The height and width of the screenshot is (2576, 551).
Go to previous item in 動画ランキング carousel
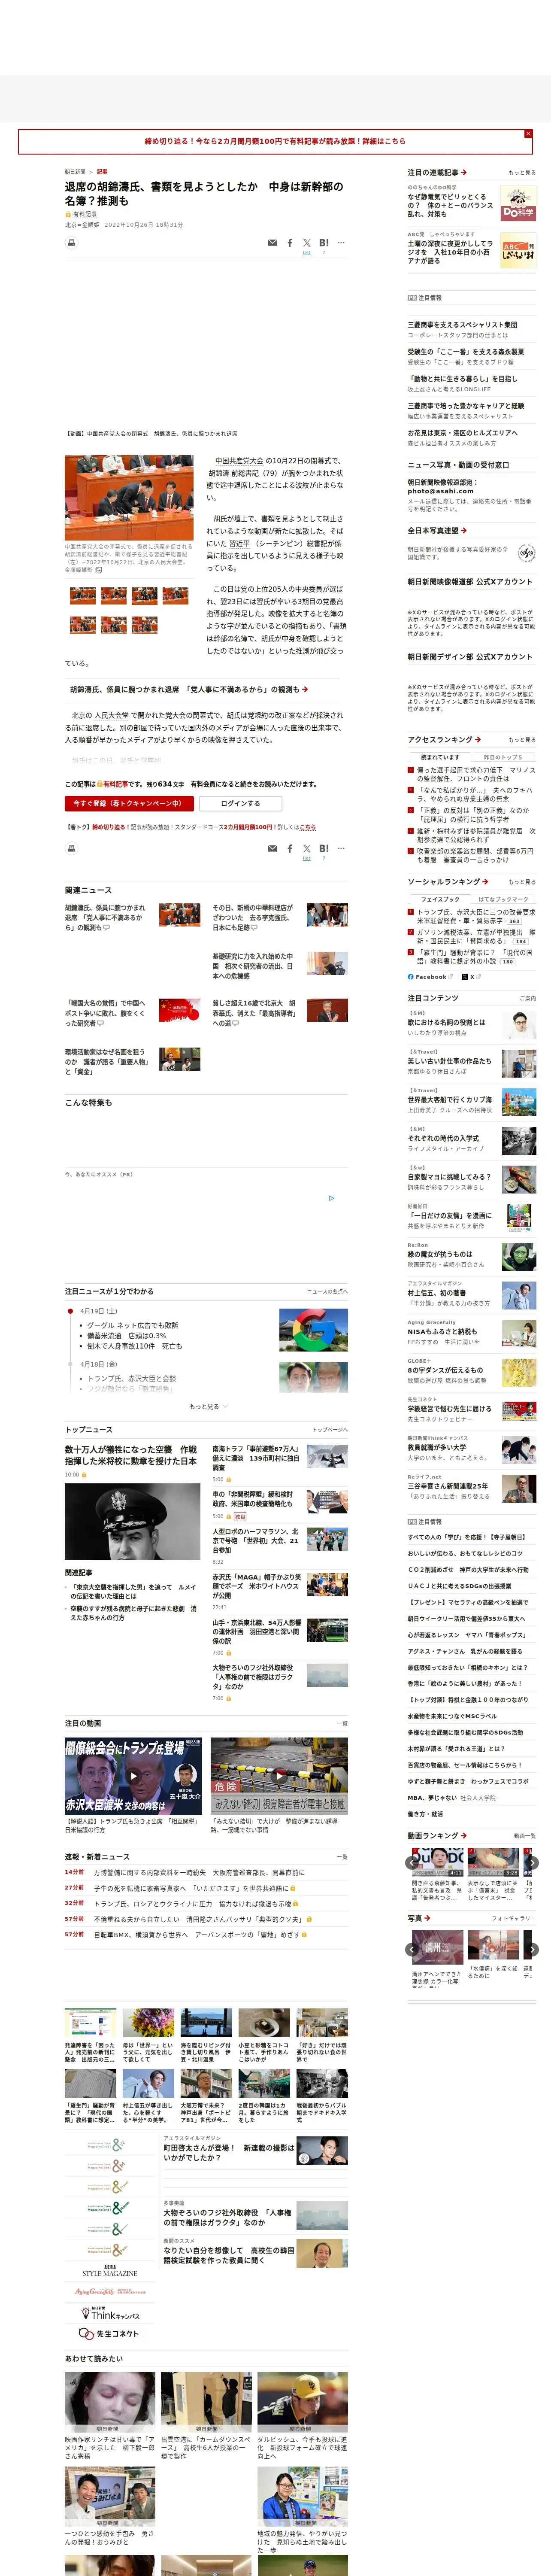[x=413, y=1863]
